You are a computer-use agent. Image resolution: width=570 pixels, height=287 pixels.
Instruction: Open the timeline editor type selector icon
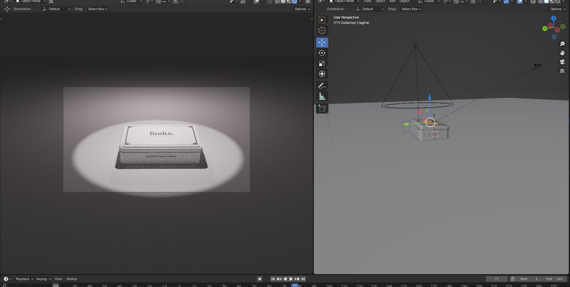click(x=7, y=279)
